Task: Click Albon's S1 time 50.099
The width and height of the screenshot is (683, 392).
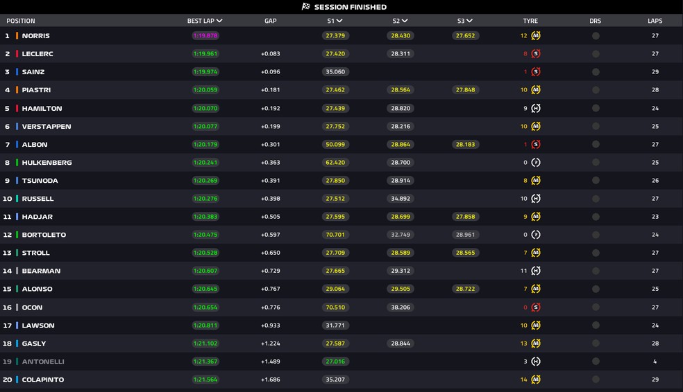Action: (x=335, y=144)
